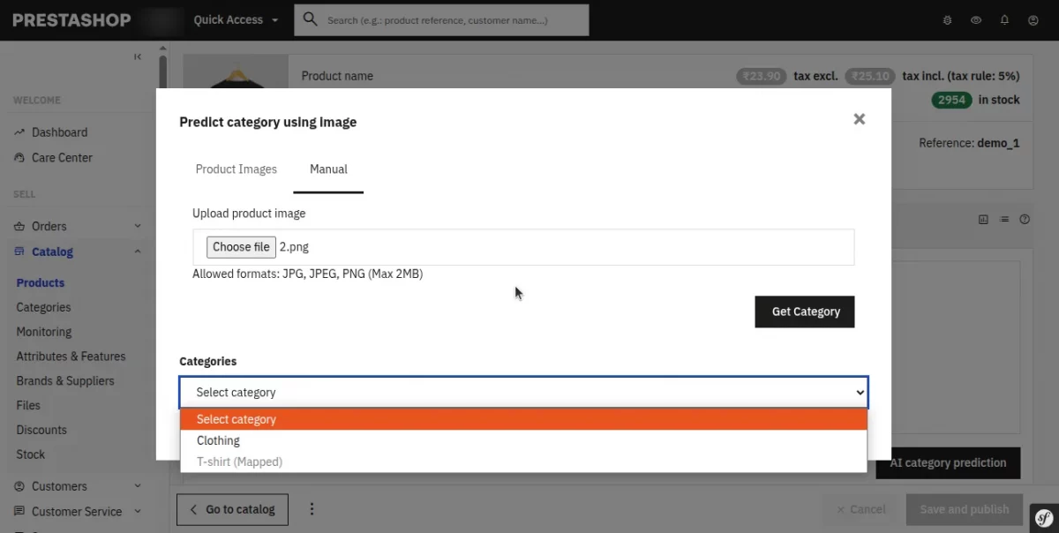Open the admin profile avatar menu

(x=1034, y=19)
